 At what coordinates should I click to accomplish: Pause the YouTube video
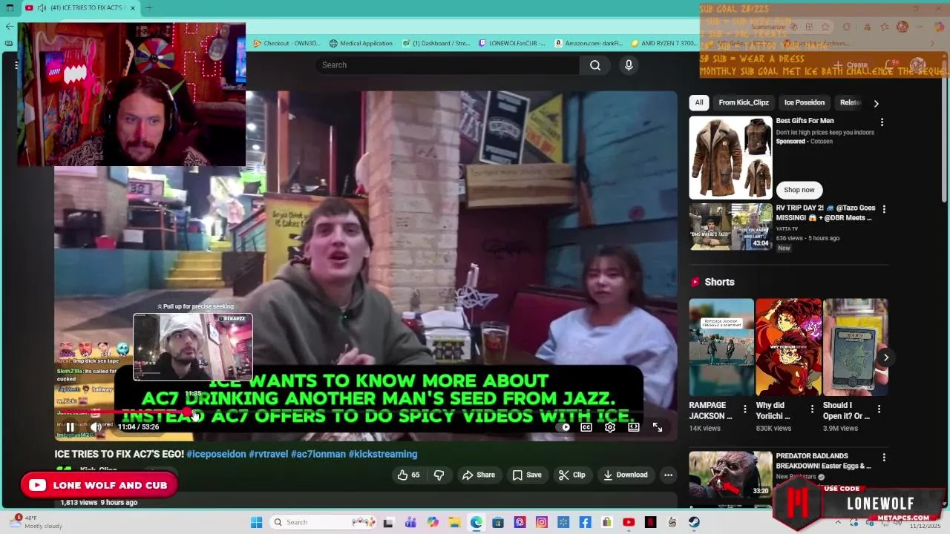tap(70, 427)
